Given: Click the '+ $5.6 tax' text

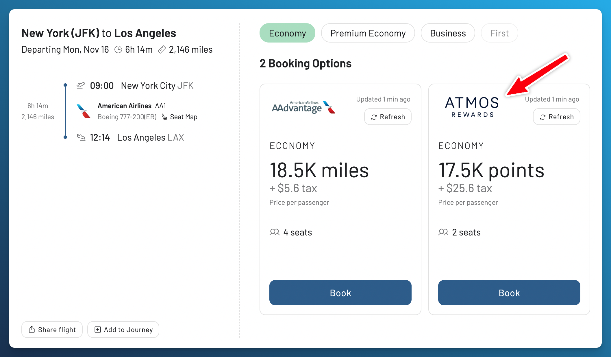Looking at the screenshot, I should [293, 188].
